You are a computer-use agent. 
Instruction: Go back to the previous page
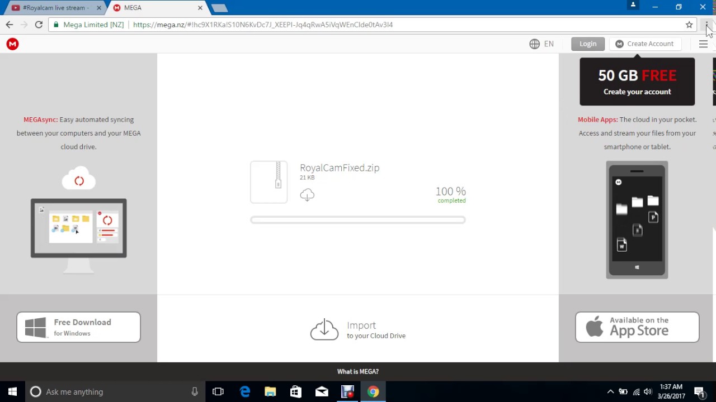click(10, 25)
